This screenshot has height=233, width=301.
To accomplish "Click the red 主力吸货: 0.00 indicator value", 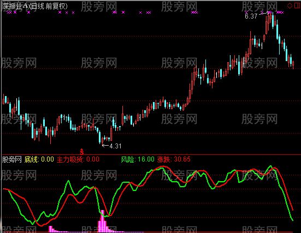I will [78, 159].
